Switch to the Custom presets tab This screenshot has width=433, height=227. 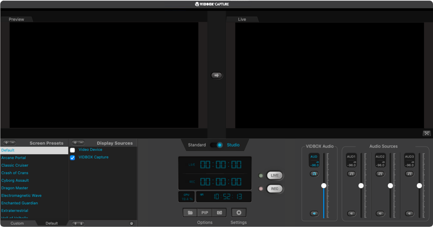(x=17, y=223)
